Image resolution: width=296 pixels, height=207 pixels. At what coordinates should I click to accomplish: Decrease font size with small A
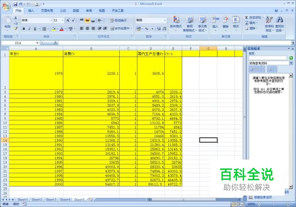(x=73, y=20)
